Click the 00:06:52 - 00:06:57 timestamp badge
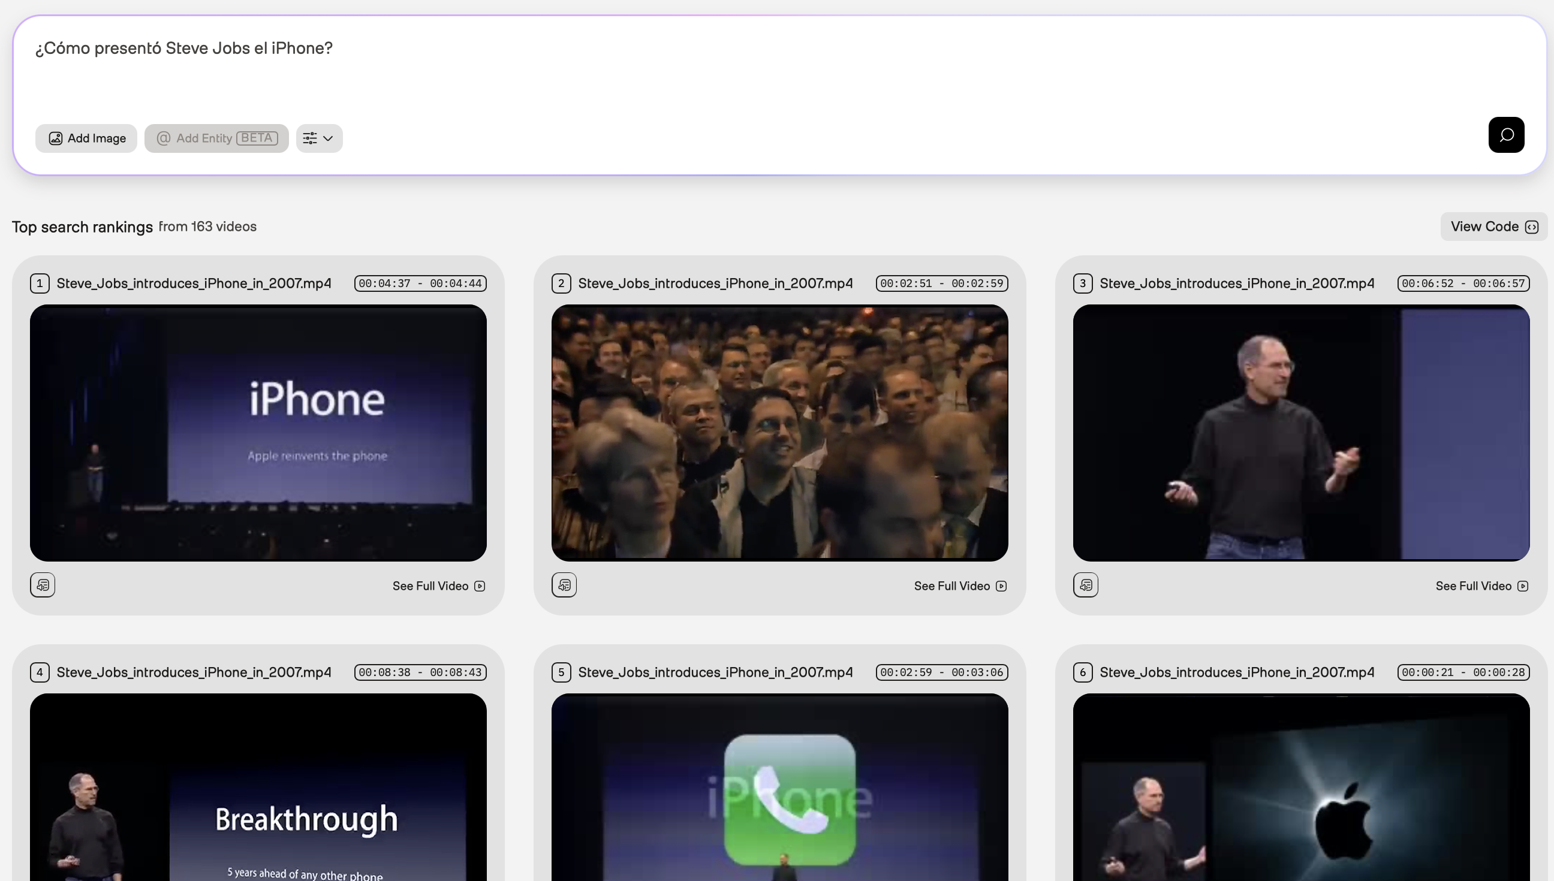This screenshot has width=1554, height=881. [1463, 283]
